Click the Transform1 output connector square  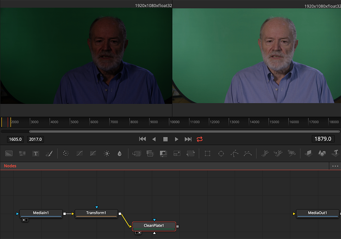coord(120,214)
